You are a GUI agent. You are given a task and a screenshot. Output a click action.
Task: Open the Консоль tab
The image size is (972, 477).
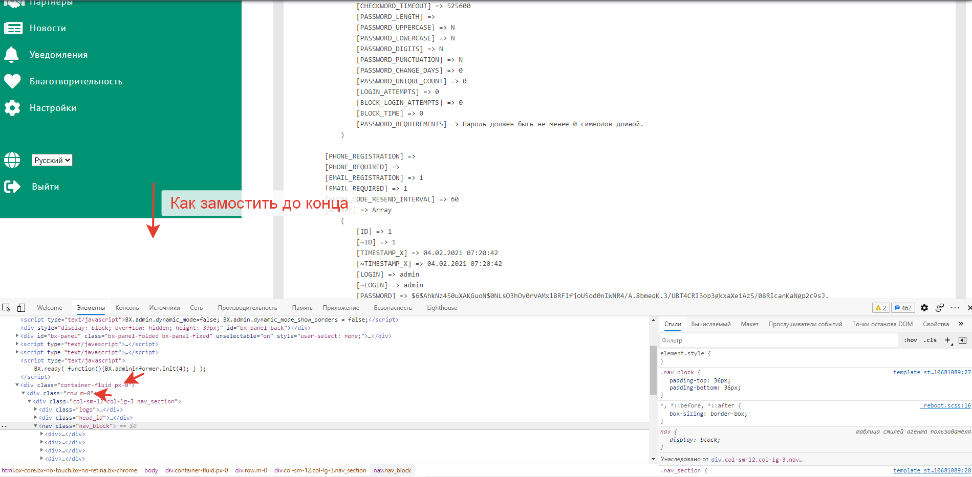[x=127, y=308]
